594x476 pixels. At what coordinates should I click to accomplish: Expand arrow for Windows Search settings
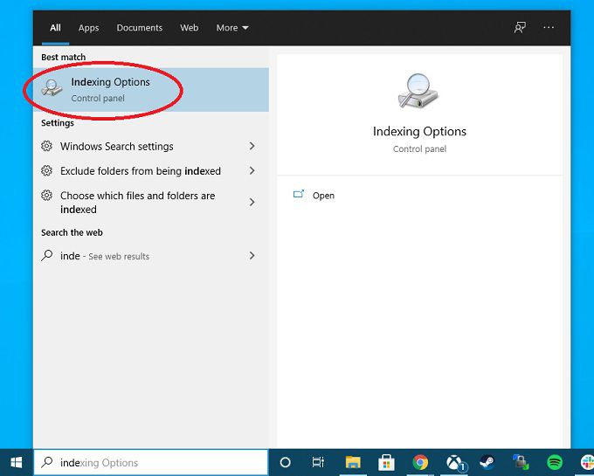pyautogui.click(x=252, y=147)
